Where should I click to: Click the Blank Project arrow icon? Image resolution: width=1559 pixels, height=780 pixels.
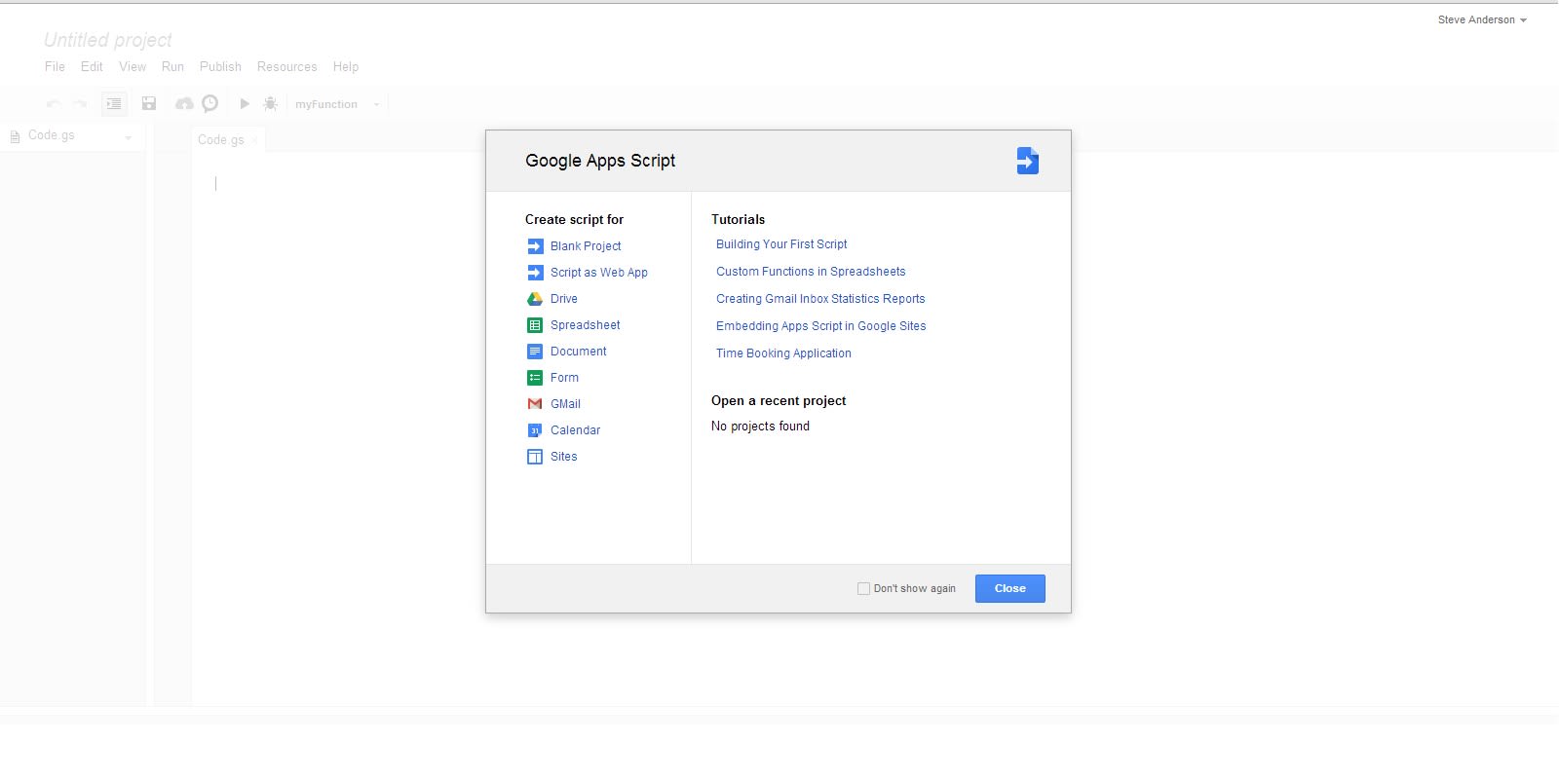[535, 246]
